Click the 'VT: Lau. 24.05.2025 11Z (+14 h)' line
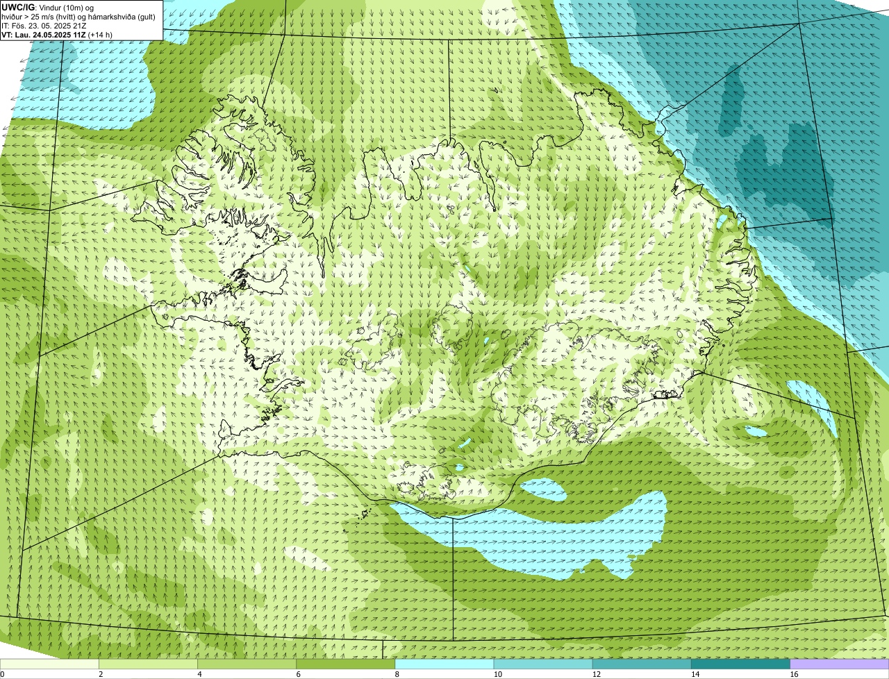The image size is (889, 679). (x=57, y=35)
